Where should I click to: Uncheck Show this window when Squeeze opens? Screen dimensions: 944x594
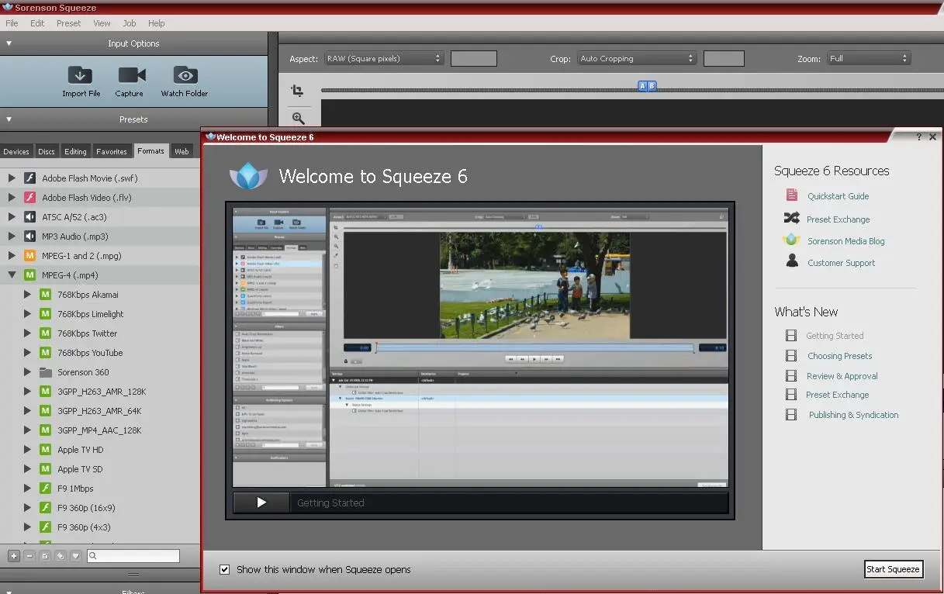(x=225, y=569)
